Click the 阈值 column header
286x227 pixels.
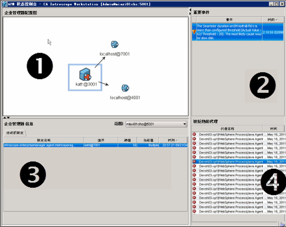click(x=127, y=140)
